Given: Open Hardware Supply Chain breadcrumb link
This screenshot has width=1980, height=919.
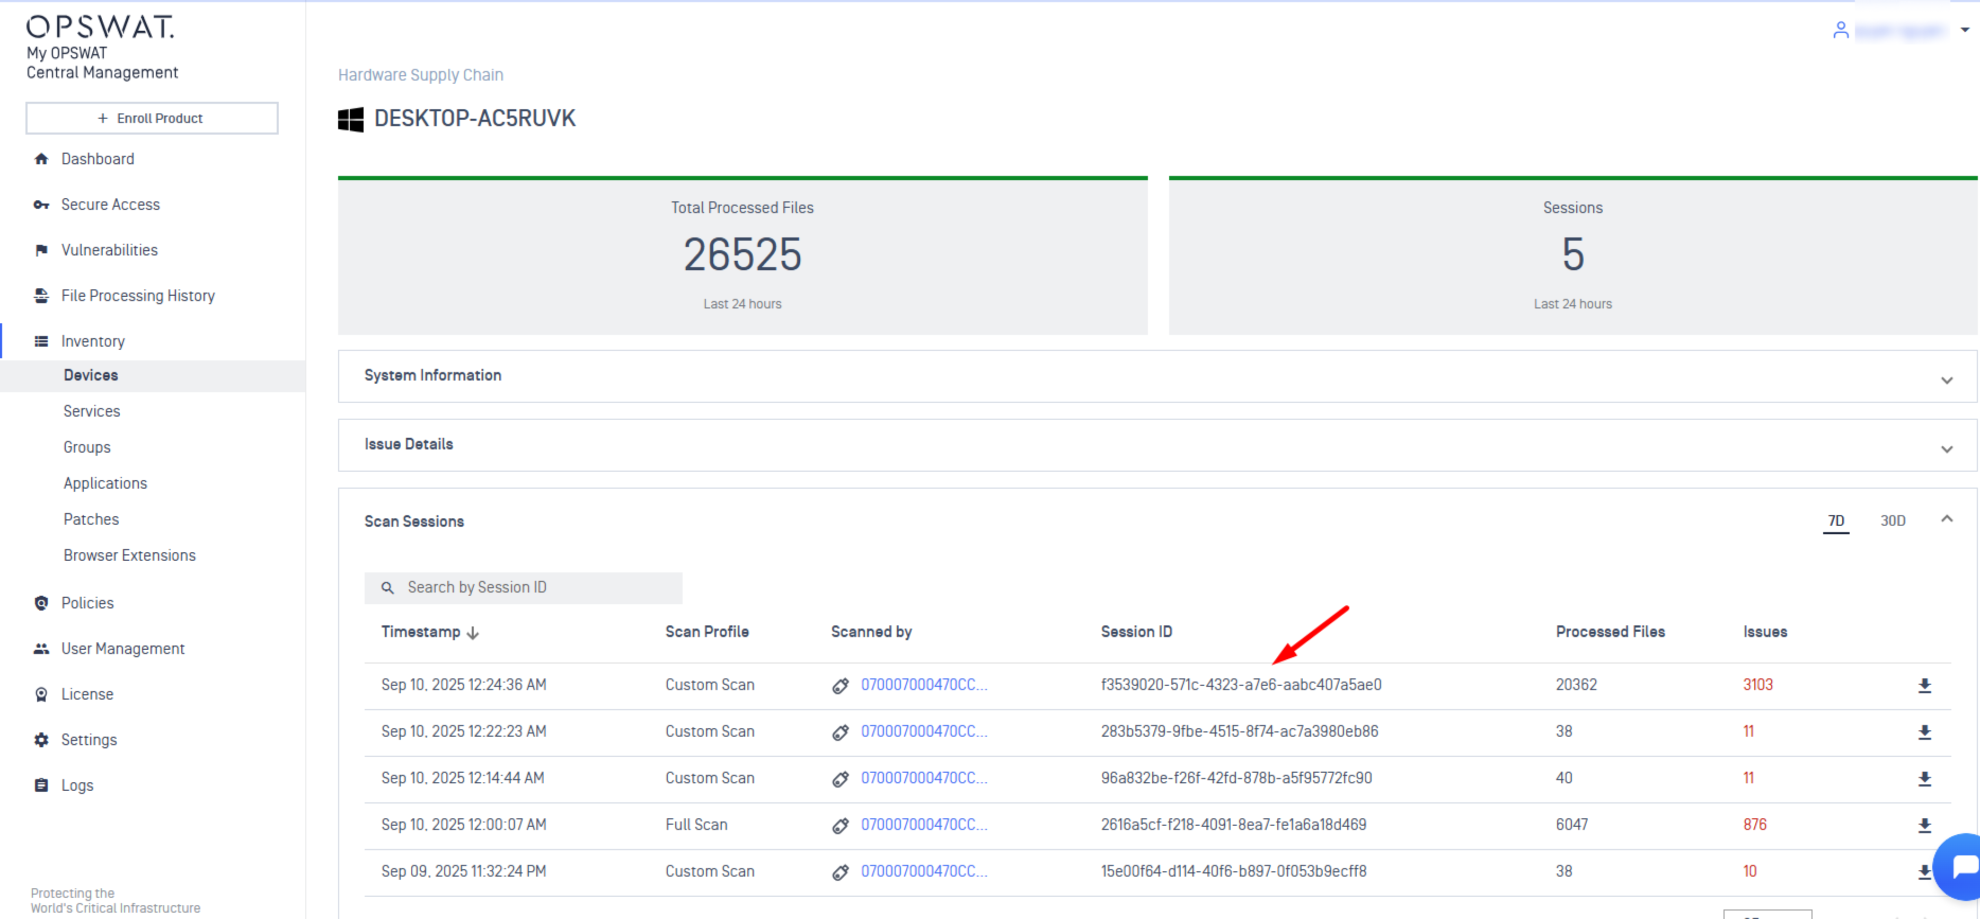Looking at the screenshot, I should (420, 75).
